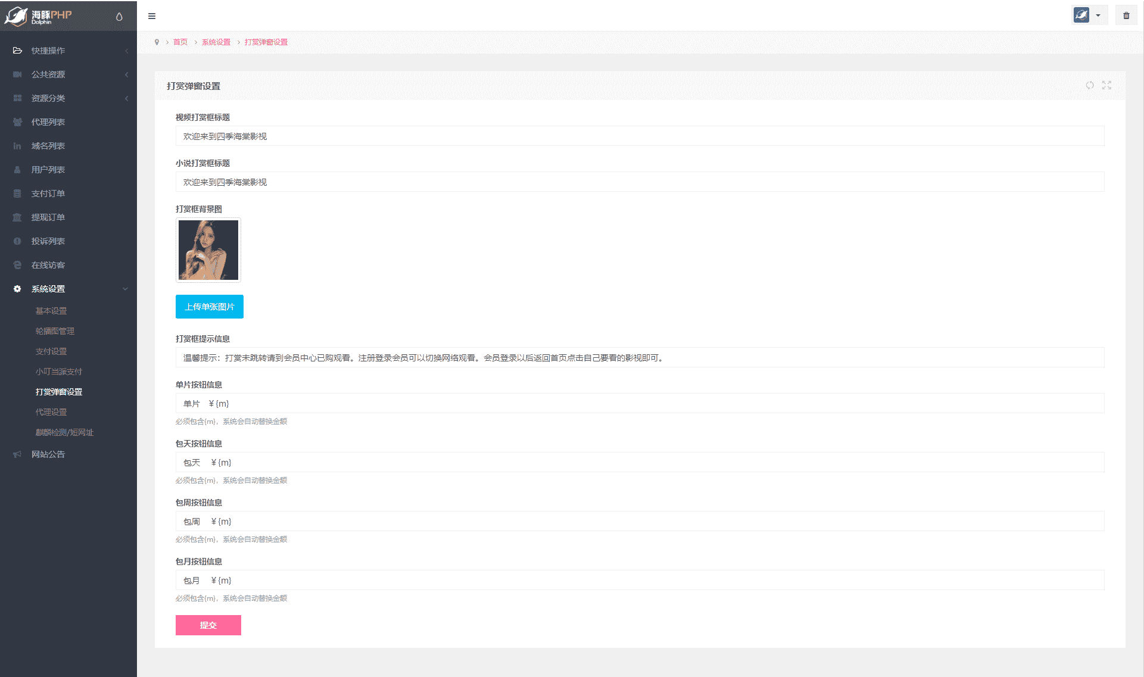The height and width of the screenshot is (677, 1144).
Task: Select 支付设置 in the sidebar submenu
Action: coord(51,351)
